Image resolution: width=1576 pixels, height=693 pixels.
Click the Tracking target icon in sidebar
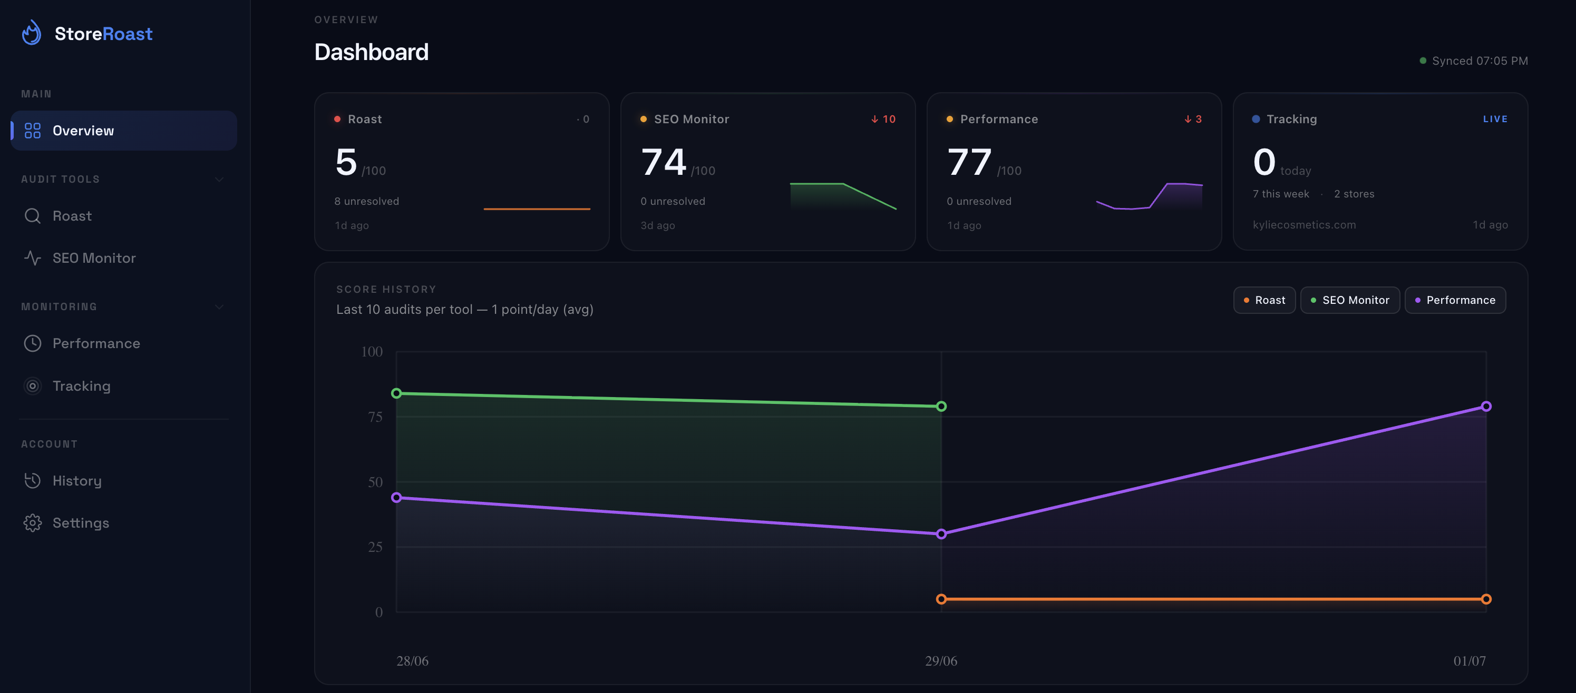33,386
